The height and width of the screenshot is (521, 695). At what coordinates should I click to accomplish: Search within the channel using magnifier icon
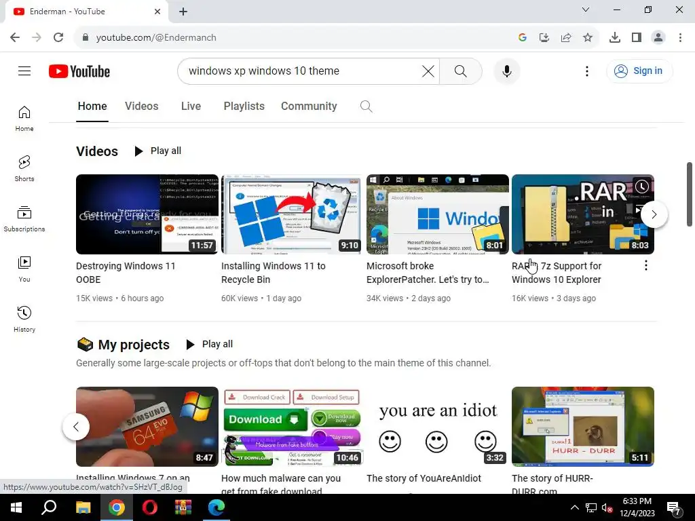pyautogui.click(x=366, y=107)
